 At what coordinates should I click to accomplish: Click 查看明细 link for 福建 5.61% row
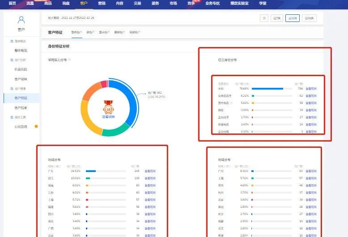click(x=150, y=207)
